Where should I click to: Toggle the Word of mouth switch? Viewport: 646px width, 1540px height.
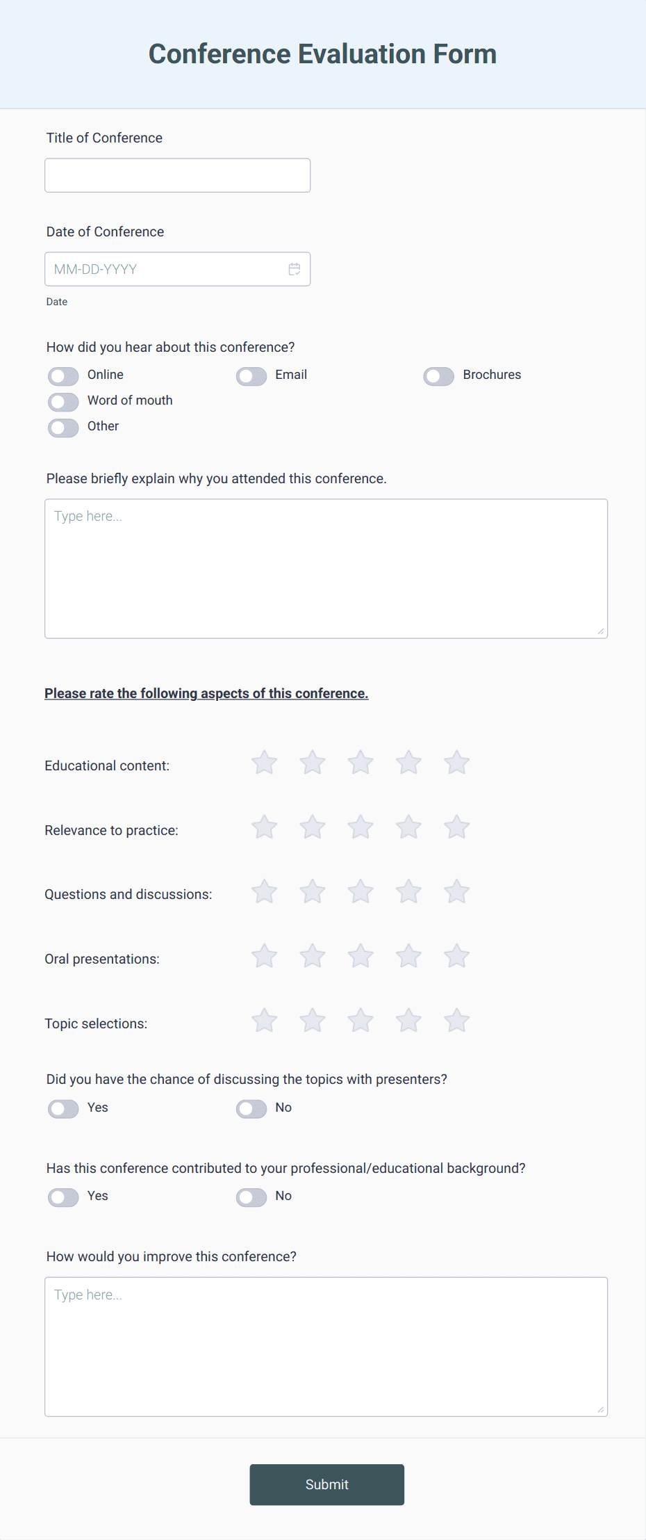[x=63, y=401]
